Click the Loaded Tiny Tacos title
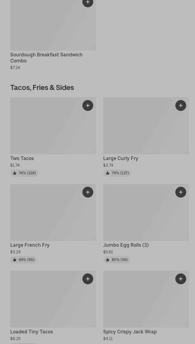Screen dimensions: 195x344 (x=31, y=332)
